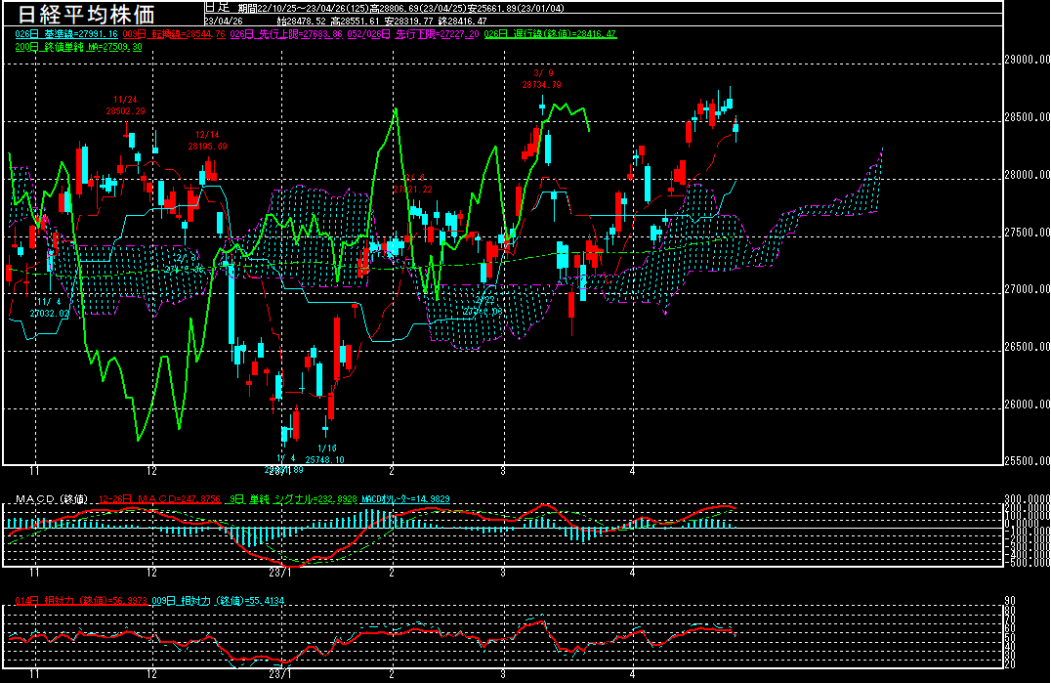Click the 27500.00 price axis label
This screenshot has width=1051, height=683.
click(x=1028, y=233)
